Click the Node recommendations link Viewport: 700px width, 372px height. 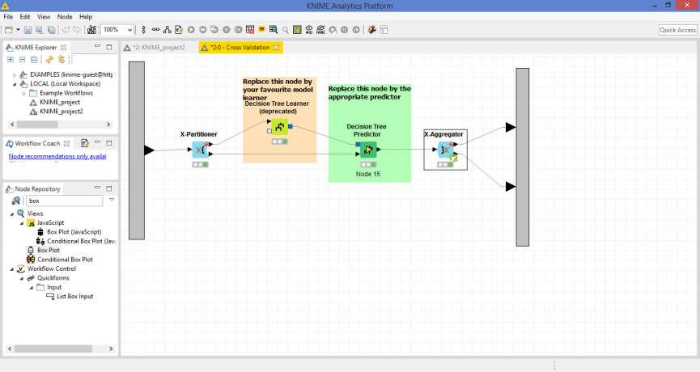point(57,156)
